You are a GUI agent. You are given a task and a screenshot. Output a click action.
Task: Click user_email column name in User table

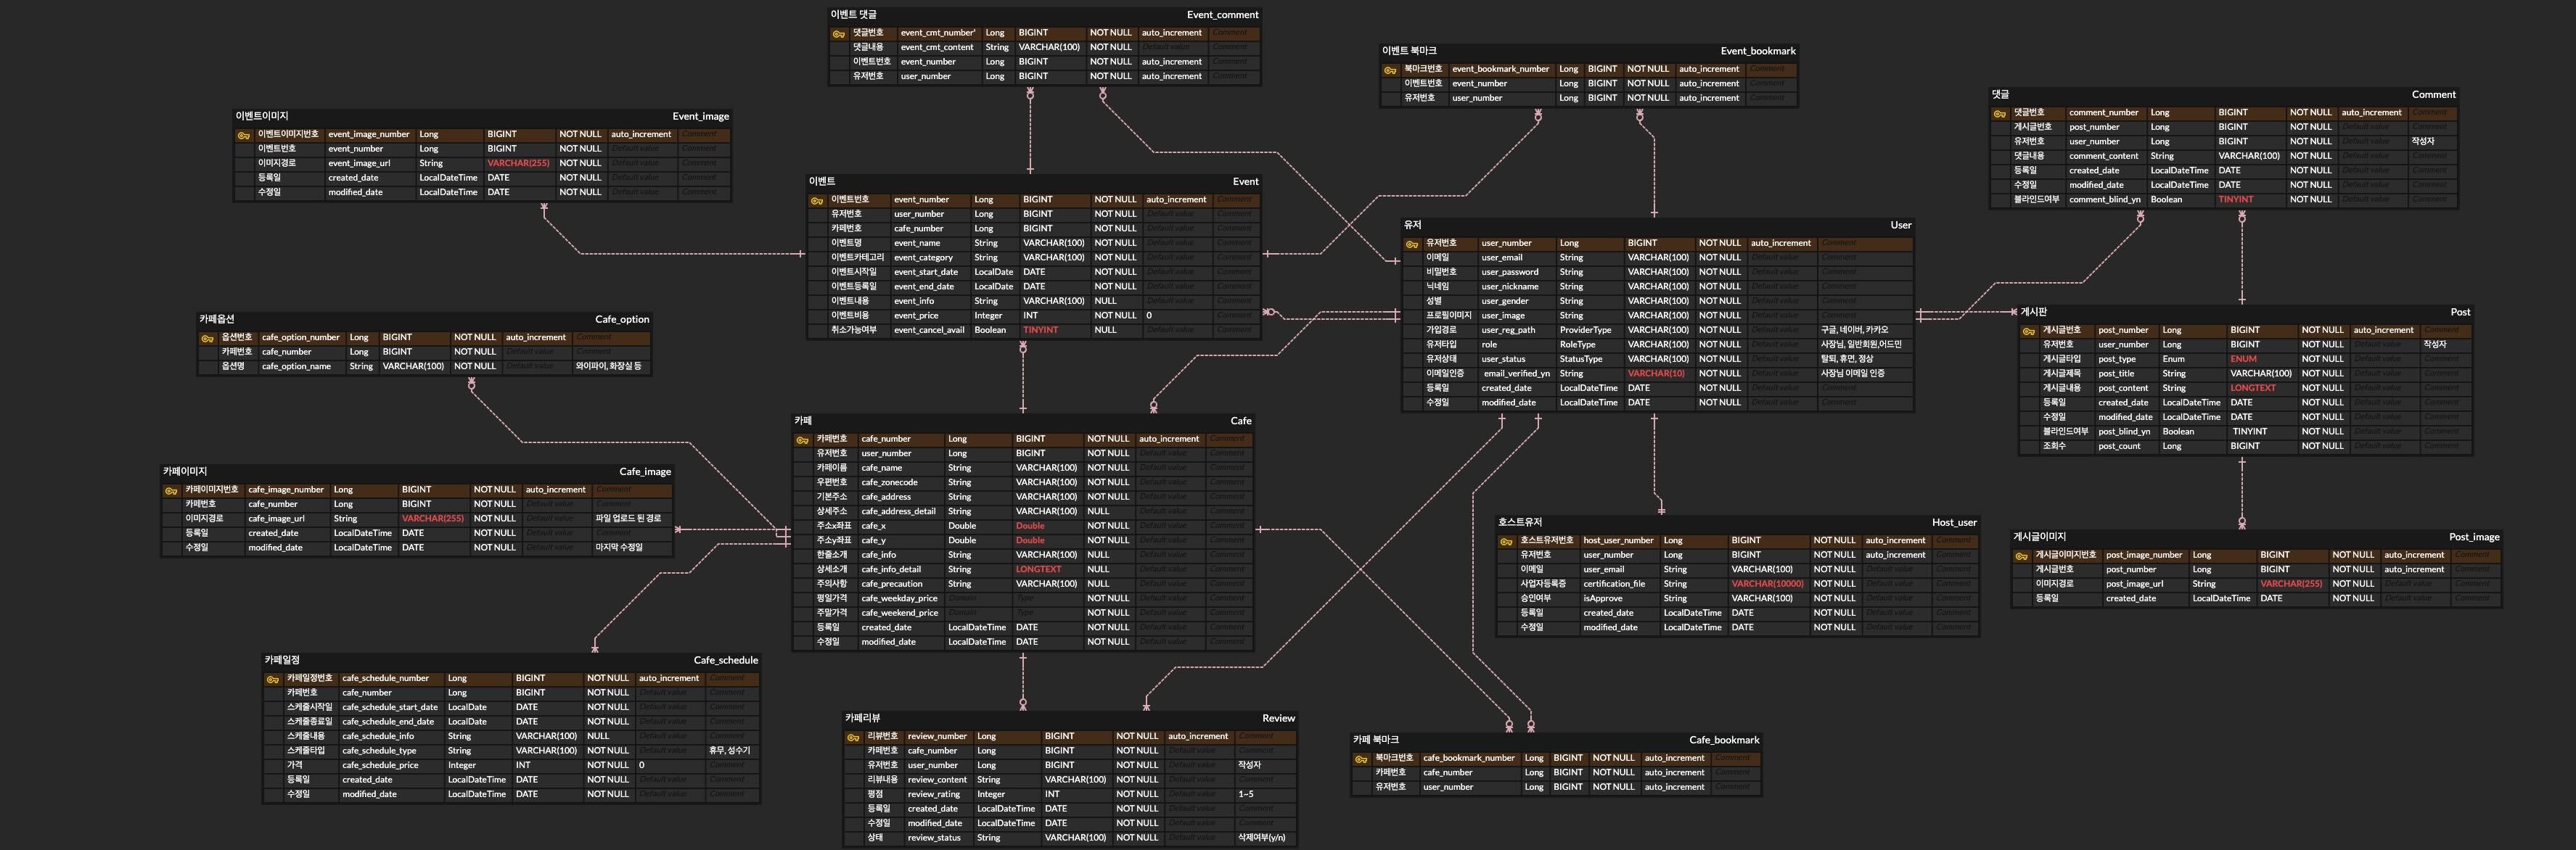pyautogui.click(x=1501, y=258)
